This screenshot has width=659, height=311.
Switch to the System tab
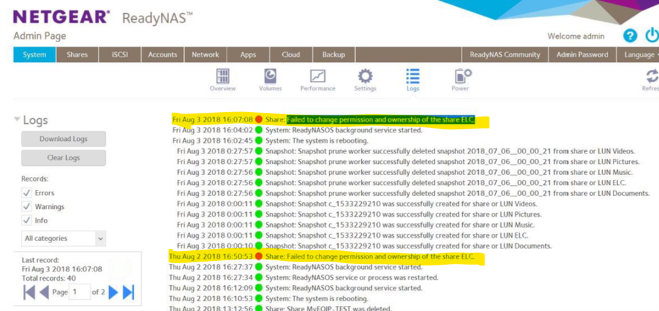[34, 55]
